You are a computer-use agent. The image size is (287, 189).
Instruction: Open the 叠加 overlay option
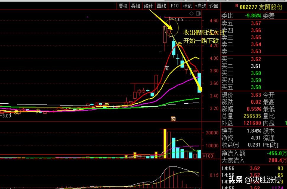coord(136,6)
